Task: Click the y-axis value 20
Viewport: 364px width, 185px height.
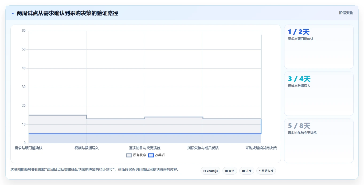Action: 24,106
